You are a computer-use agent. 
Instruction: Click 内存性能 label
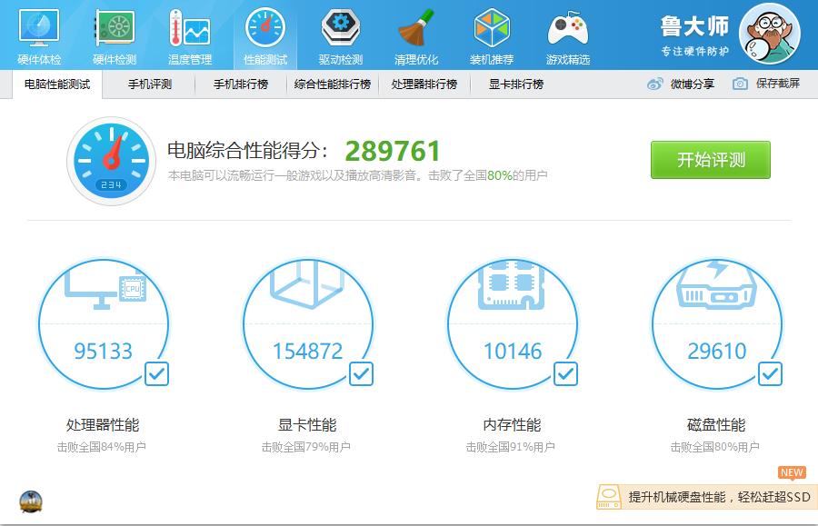(x=512, y=425)
